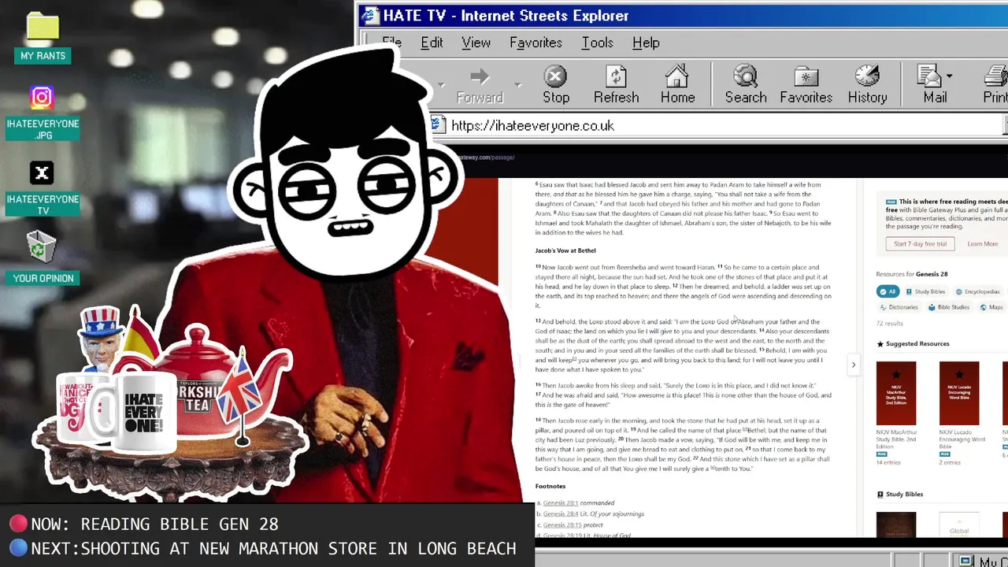The image size is (1008, 567).
Task: Open NKJV Lucado Encouraging Word Bible cover thumbnail
Action: (959, 393)
